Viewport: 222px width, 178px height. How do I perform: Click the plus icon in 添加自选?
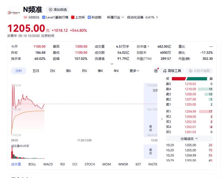50,10
